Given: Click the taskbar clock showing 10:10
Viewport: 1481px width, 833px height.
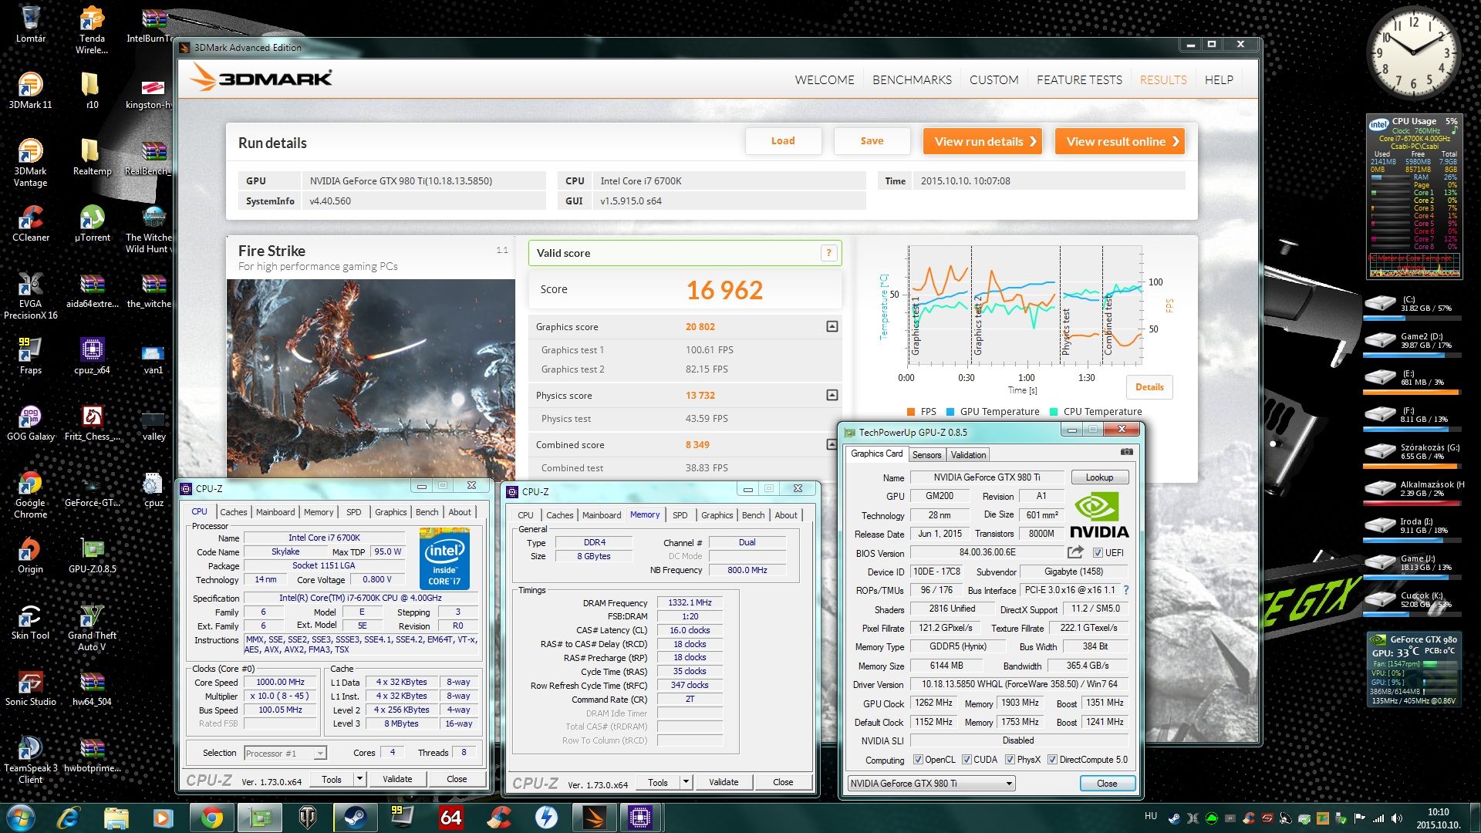Looking at the screenshot, I should click(x=1438, y=818).
